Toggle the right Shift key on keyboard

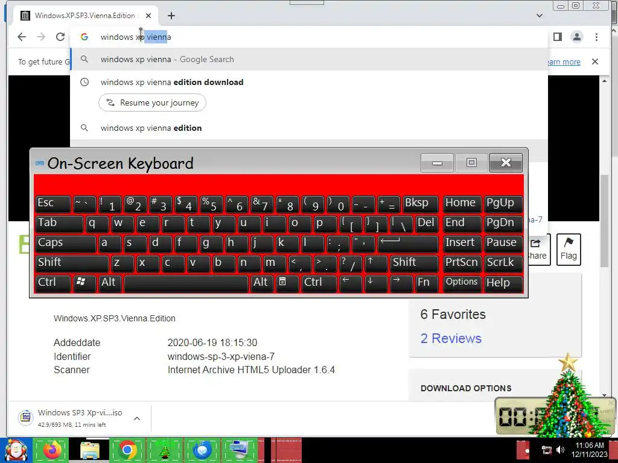coord(414,263)
